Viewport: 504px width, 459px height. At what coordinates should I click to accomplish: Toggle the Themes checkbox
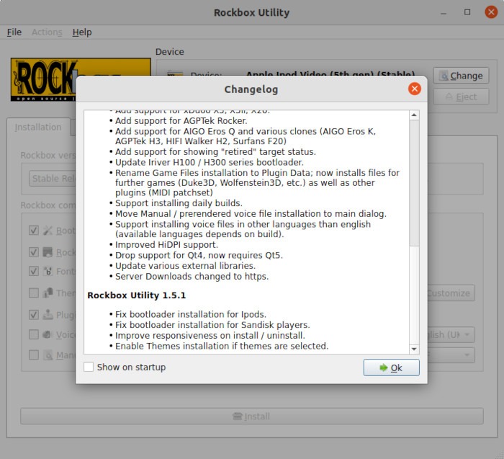coord(34,293)
